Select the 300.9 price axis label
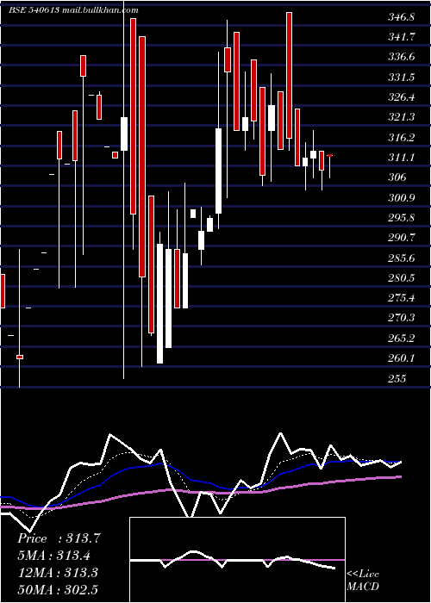This screenshot has height=603, width=431. pyautogui.click(x=402, y=197)
